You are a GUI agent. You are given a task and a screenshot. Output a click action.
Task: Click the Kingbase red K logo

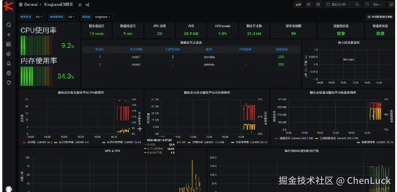(x=8, y=6)
